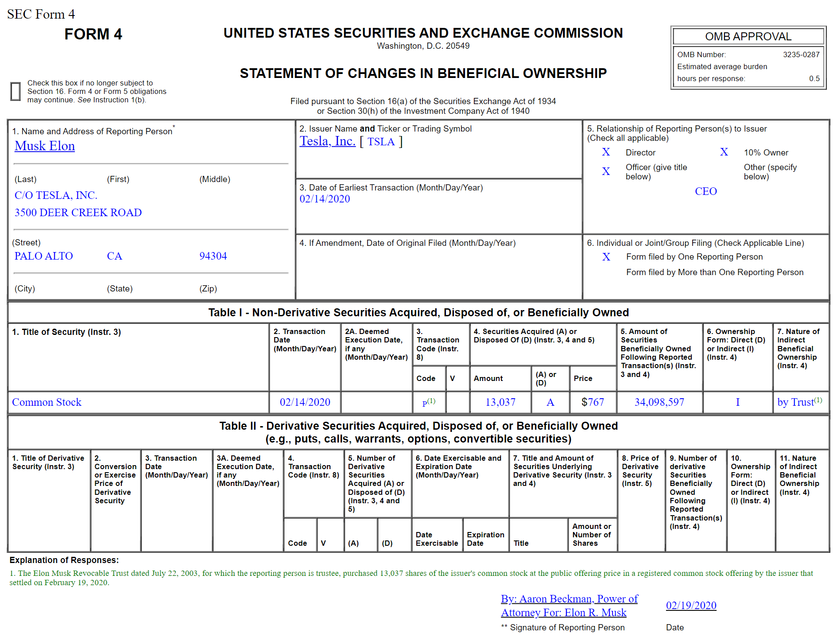Click the 3500 DEER CREEK ROAD street text
This screenshot has width=837, height=637.
point(78,213)
